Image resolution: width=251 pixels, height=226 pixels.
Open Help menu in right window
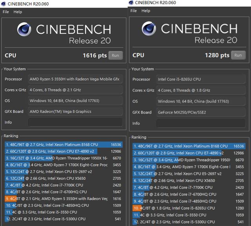pos(146,11)
